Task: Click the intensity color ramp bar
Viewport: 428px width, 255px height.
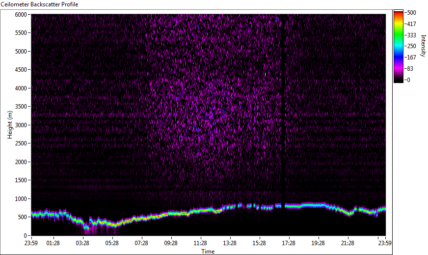Action: 398,46
